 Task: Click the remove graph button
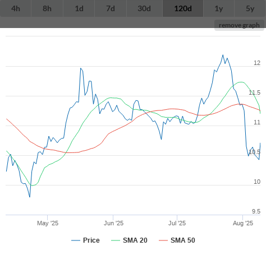tap(239, 25)
